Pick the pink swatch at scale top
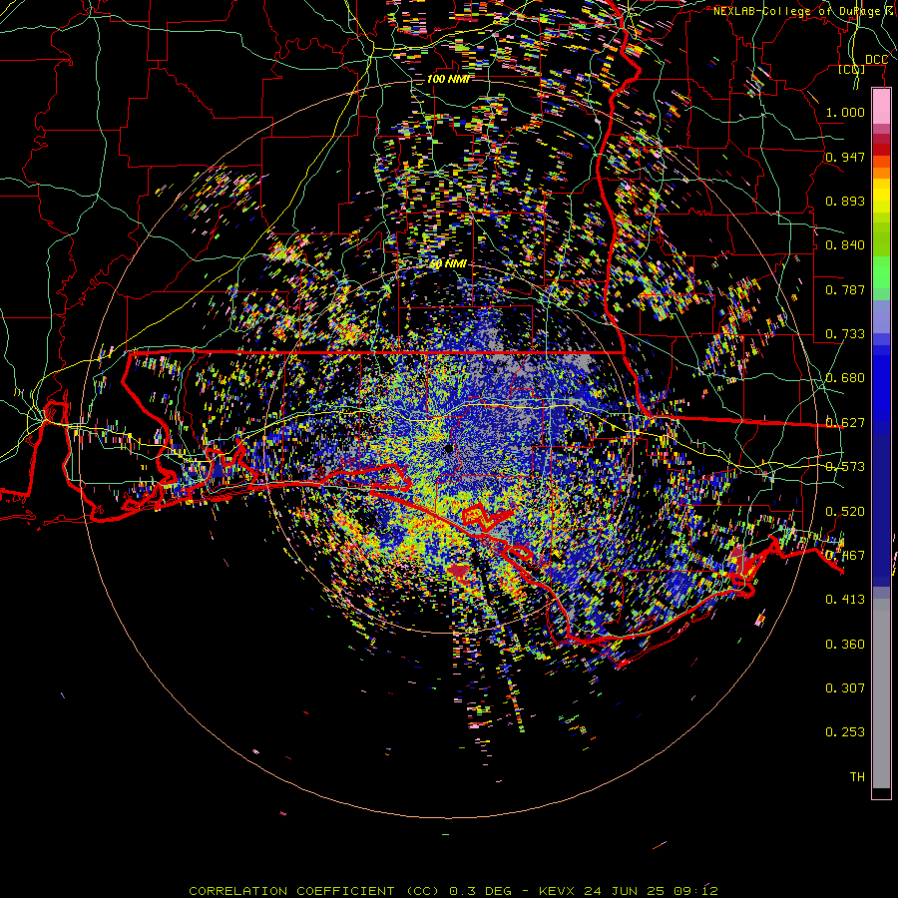This screenshot has width=898, height=898. click(881, 107)
